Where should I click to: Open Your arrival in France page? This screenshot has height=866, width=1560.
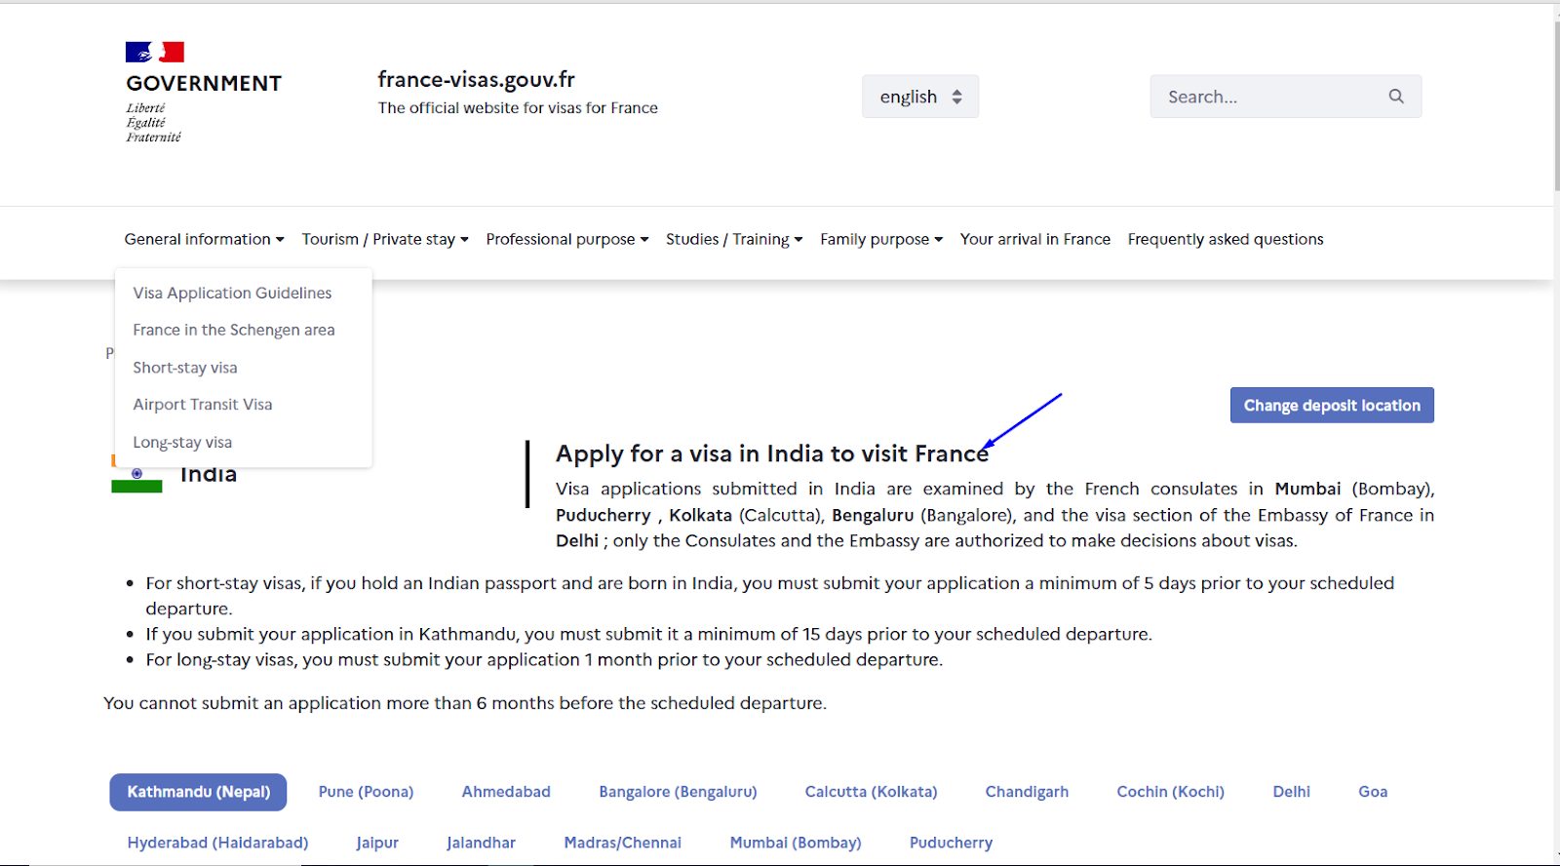[x=1035, y=239]
